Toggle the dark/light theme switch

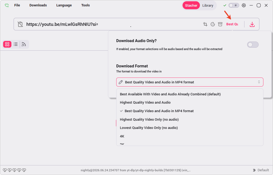(234, 5)
